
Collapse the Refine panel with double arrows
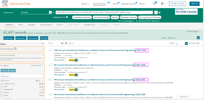click(x=43, y=44)
